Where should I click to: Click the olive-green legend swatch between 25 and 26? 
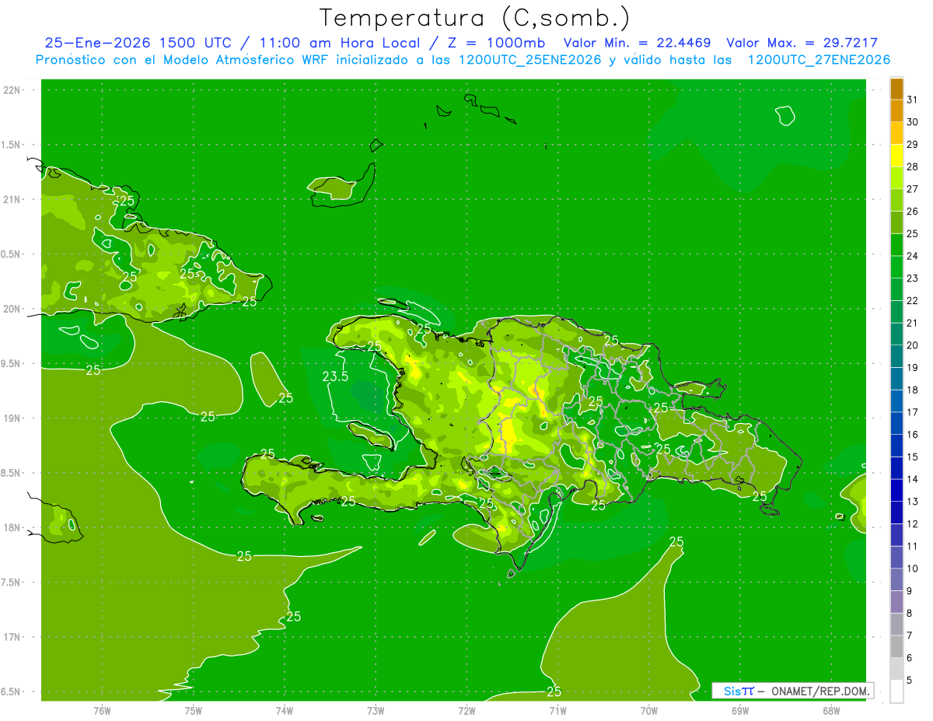(x=896, y=222)
